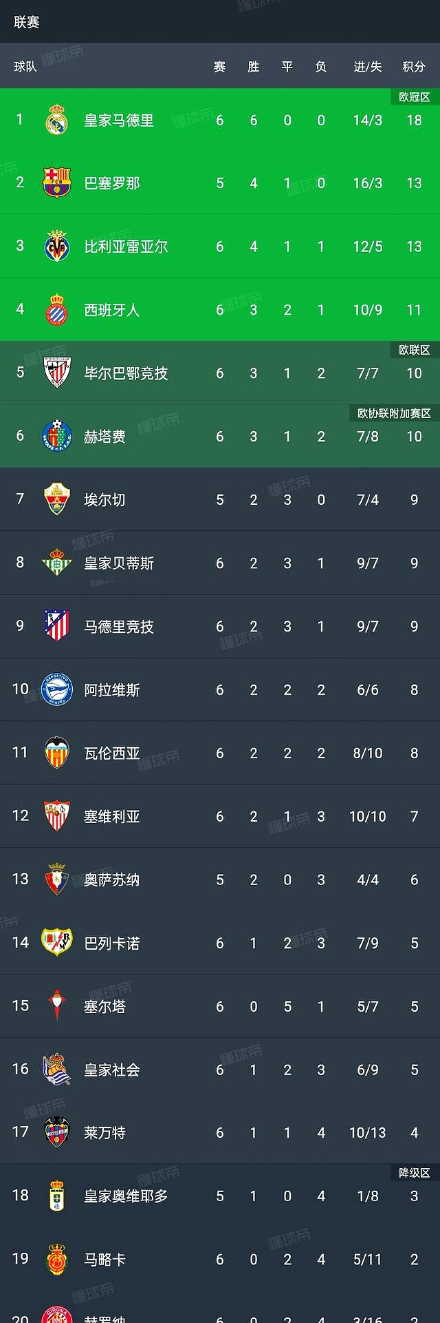Viewport: 440px width, 1323px height.
Task: Click the 积分 column header
Action: click(x=414, y=67)
